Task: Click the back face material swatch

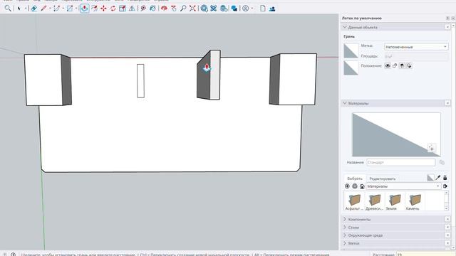Action: coord(351,68)
